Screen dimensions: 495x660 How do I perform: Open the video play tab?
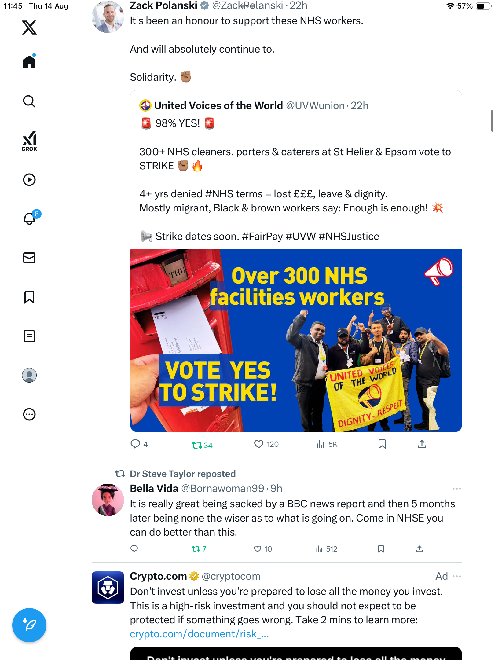point(29,180)
